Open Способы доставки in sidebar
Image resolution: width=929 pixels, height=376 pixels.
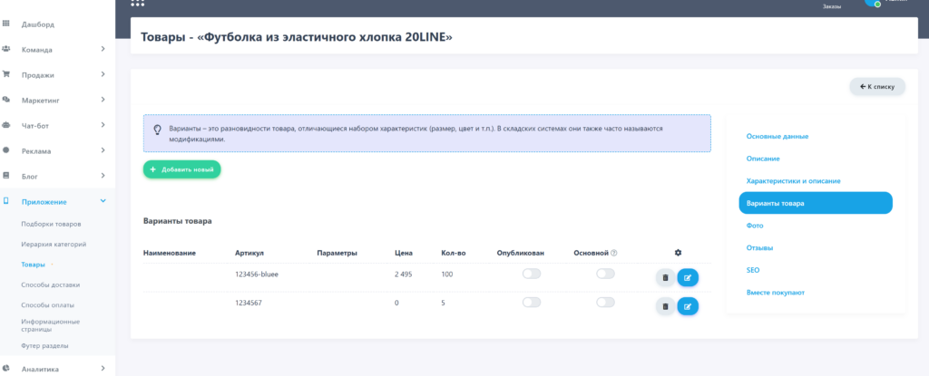coord(51,284)
